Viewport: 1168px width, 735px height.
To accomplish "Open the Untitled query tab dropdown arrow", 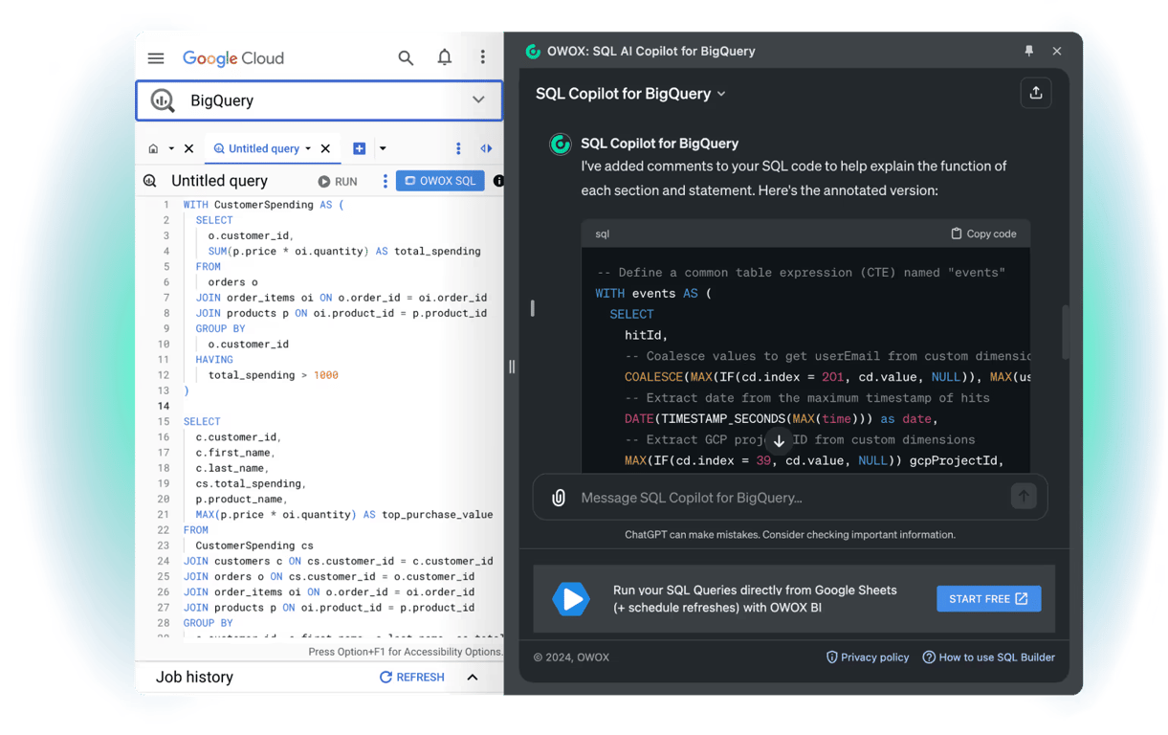I will tap(308, 148).
